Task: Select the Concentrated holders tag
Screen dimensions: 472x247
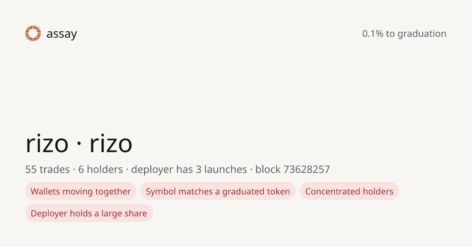Action: click(349, 191)
